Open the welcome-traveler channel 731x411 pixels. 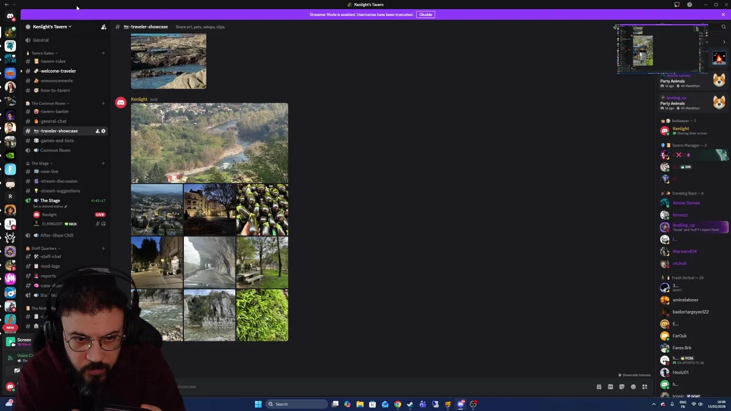(x=66, y=71)
